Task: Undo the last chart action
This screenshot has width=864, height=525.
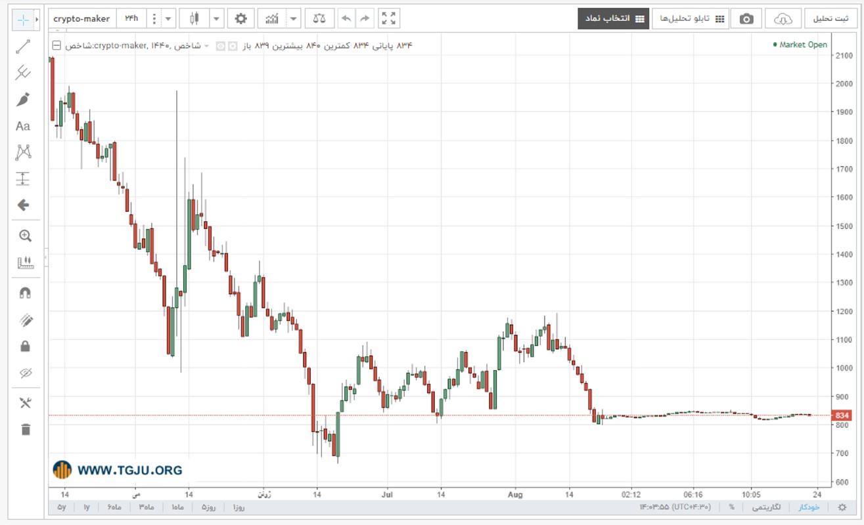Action: [346, 18]
